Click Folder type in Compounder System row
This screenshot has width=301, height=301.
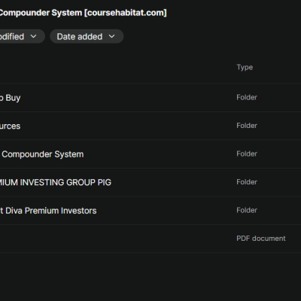pos(247,154)
